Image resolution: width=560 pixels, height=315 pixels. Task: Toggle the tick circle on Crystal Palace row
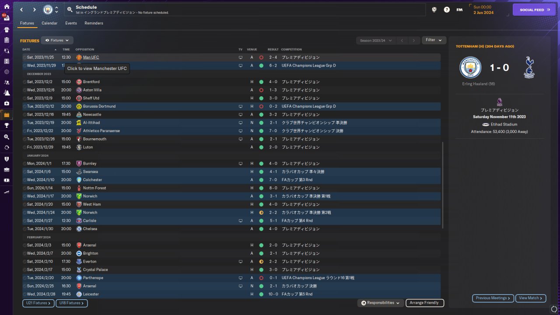coord(25,269)
